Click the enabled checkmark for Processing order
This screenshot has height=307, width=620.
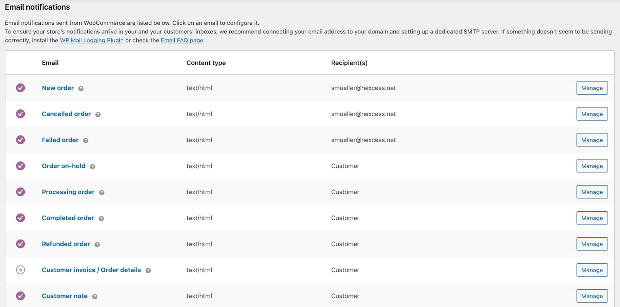[21, 192]
